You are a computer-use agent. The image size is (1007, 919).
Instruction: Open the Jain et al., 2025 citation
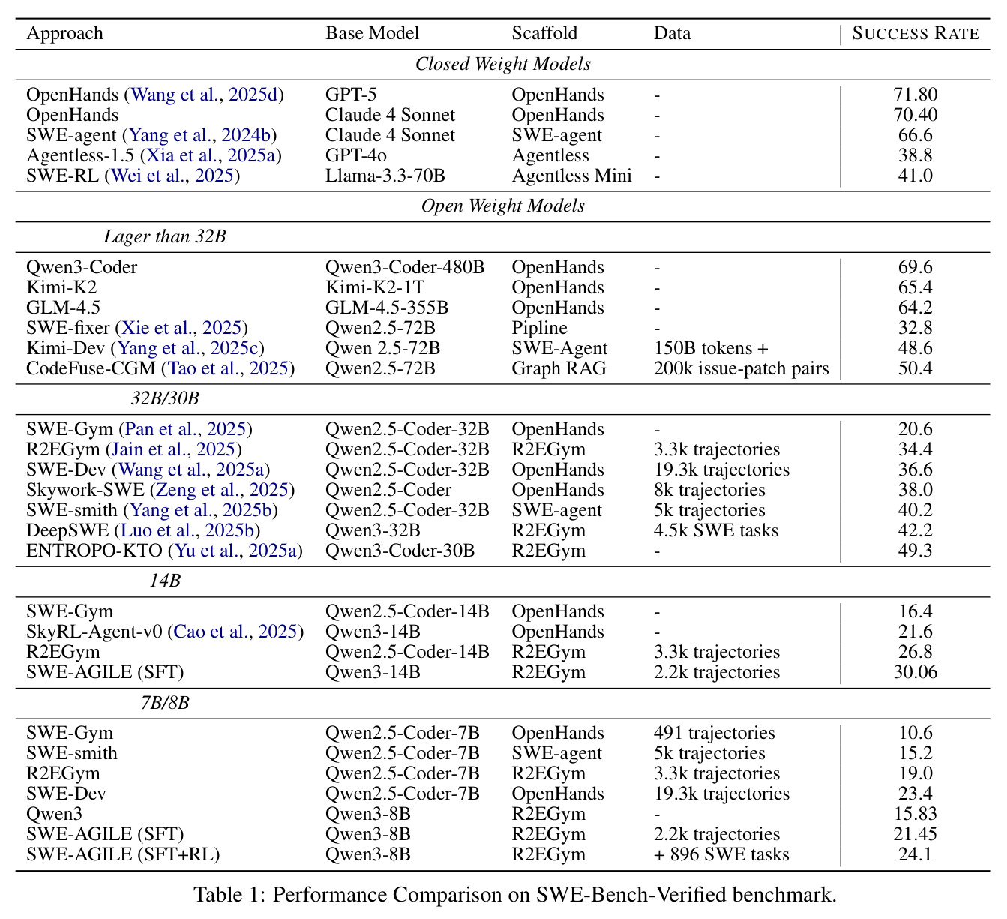(x=174, y=449)
